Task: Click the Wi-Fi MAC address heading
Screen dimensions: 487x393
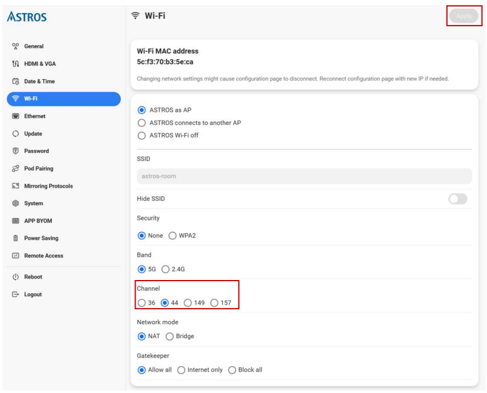Action: tap(168, 51)
